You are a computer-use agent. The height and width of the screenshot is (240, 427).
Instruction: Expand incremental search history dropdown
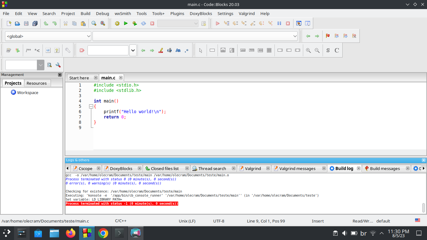click(x=133, y=50)
